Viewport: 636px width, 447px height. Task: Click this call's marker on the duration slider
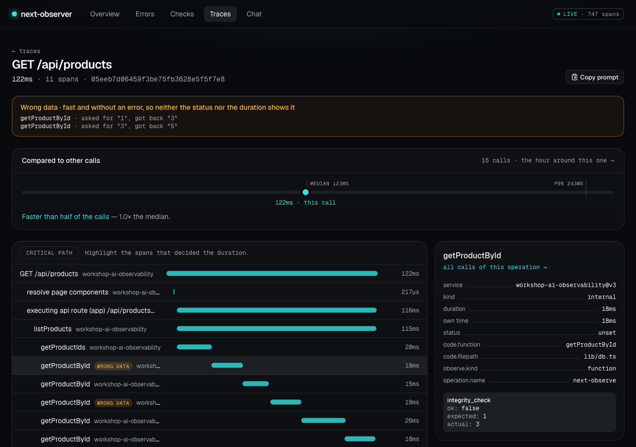coord(306,192)
